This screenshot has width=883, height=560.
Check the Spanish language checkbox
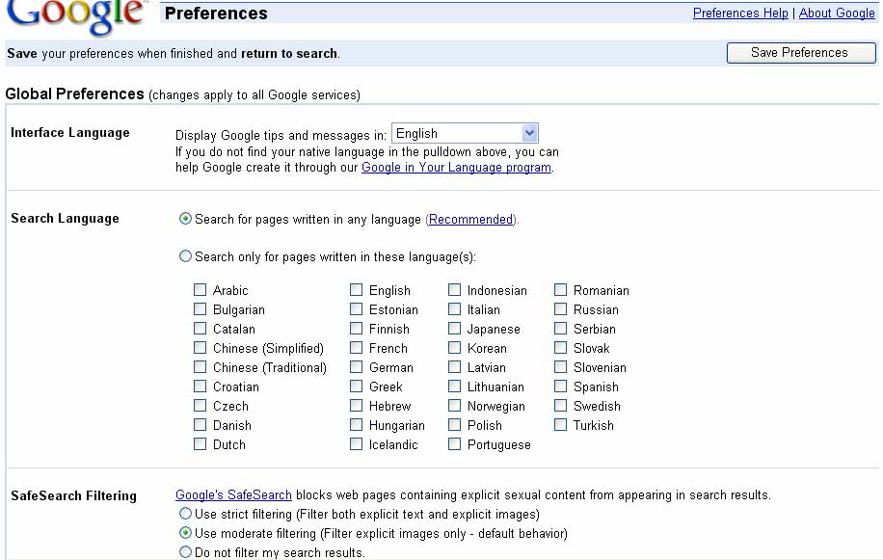(x=560, y=387)
